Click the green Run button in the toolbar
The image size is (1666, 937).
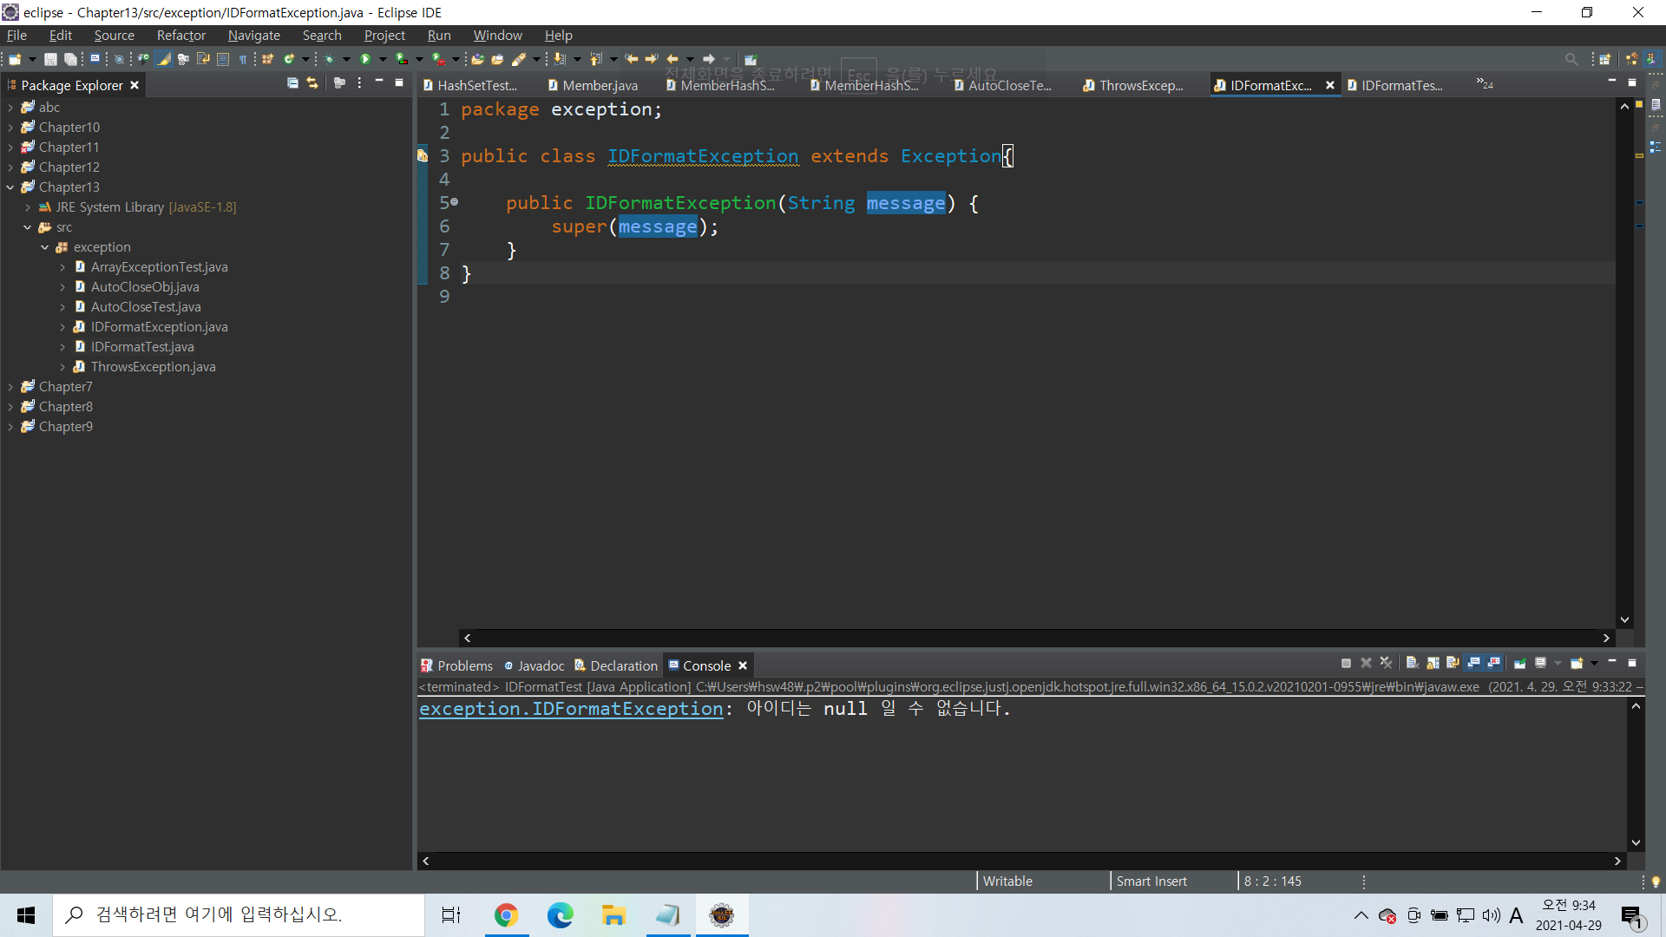pyautogui.click(x=365, y=59)
